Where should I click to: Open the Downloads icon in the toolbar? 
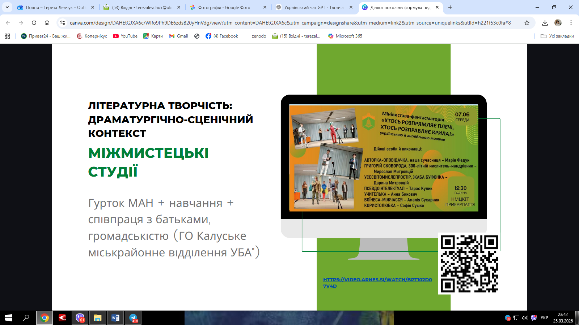tap(544, 22)
